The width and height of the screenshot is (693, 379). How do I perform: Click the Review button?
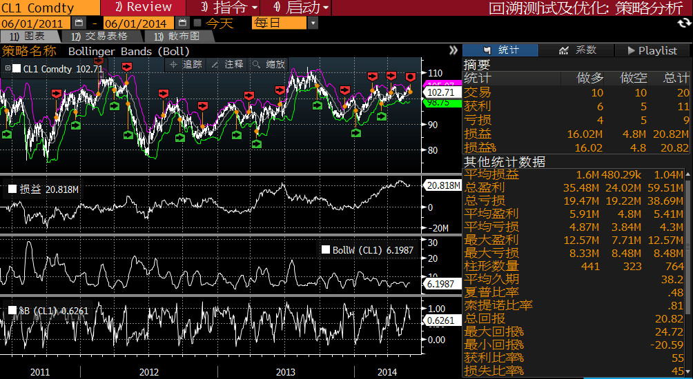tap(144, 8)
